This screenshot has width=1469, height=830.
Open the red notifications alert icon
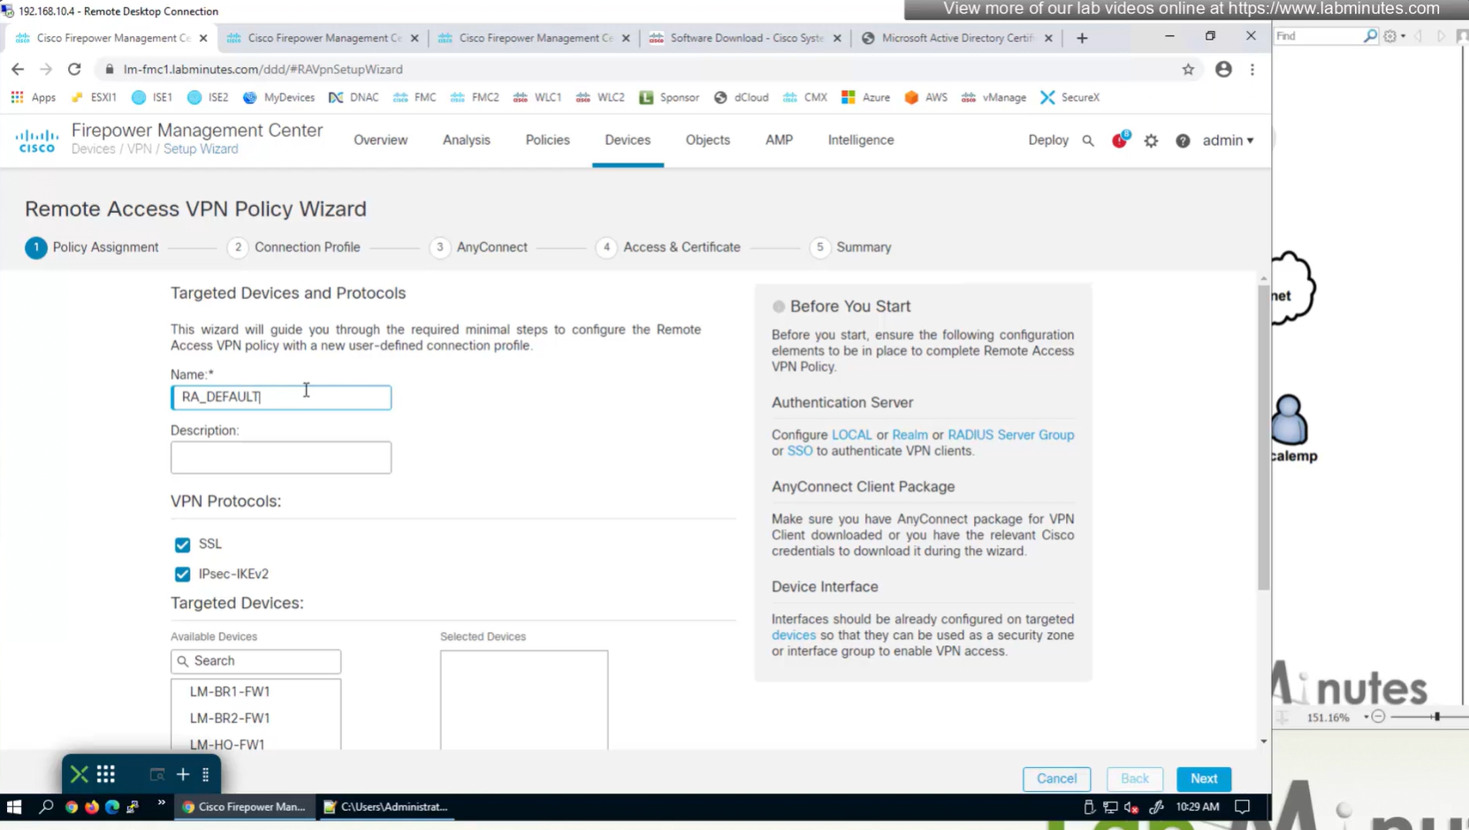pyautogui.click(x=1120, y=141)
